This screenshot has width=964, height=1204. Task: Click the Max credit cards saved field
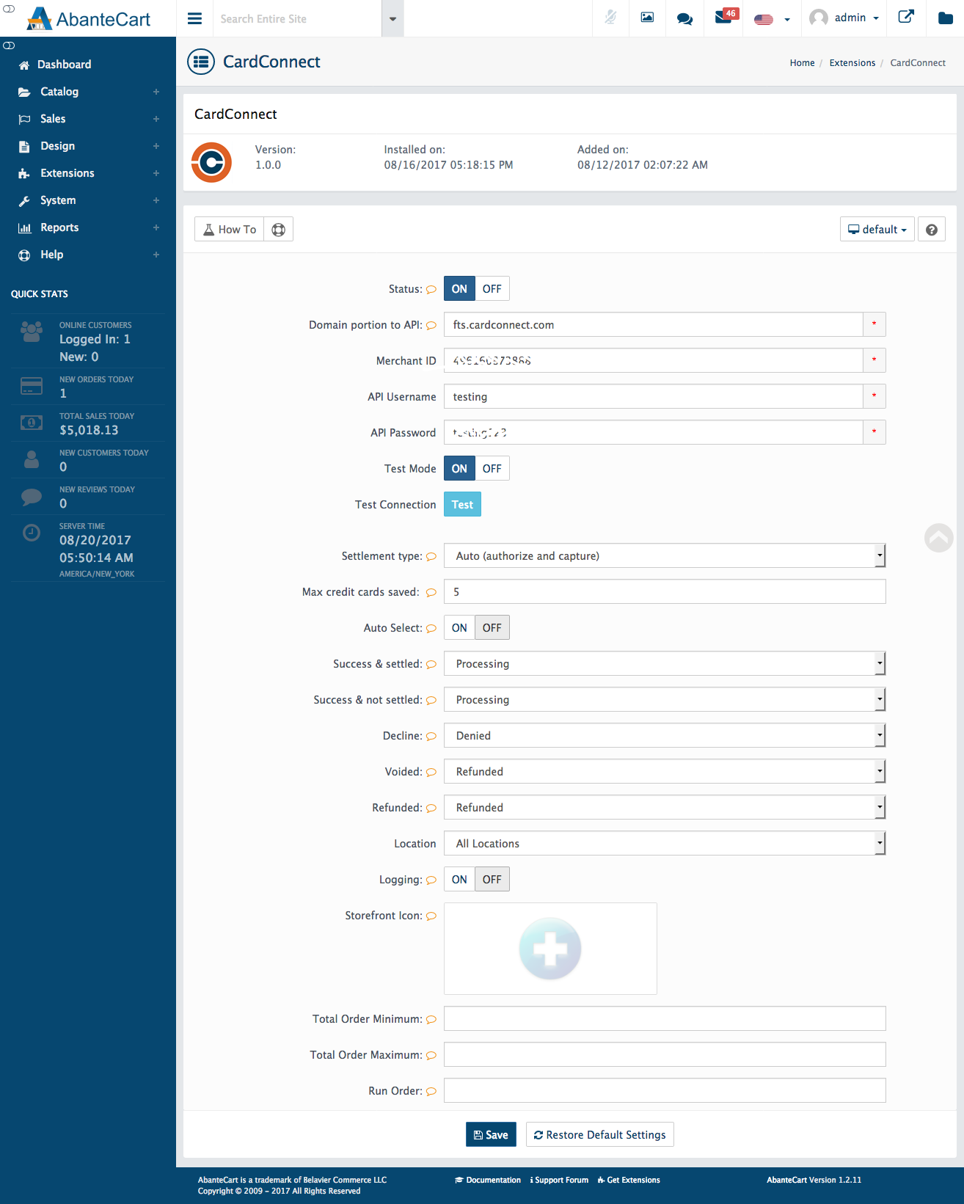tap(665, 592)
